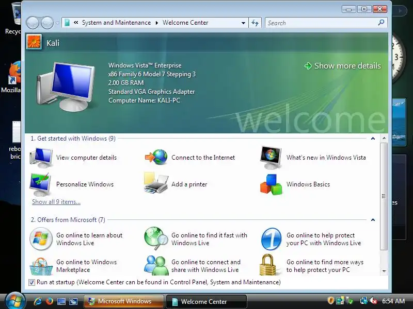Viewport: 413px width, 309px height.
Task: Click Show all 9 items link
Action: click(x=56, y=202)
